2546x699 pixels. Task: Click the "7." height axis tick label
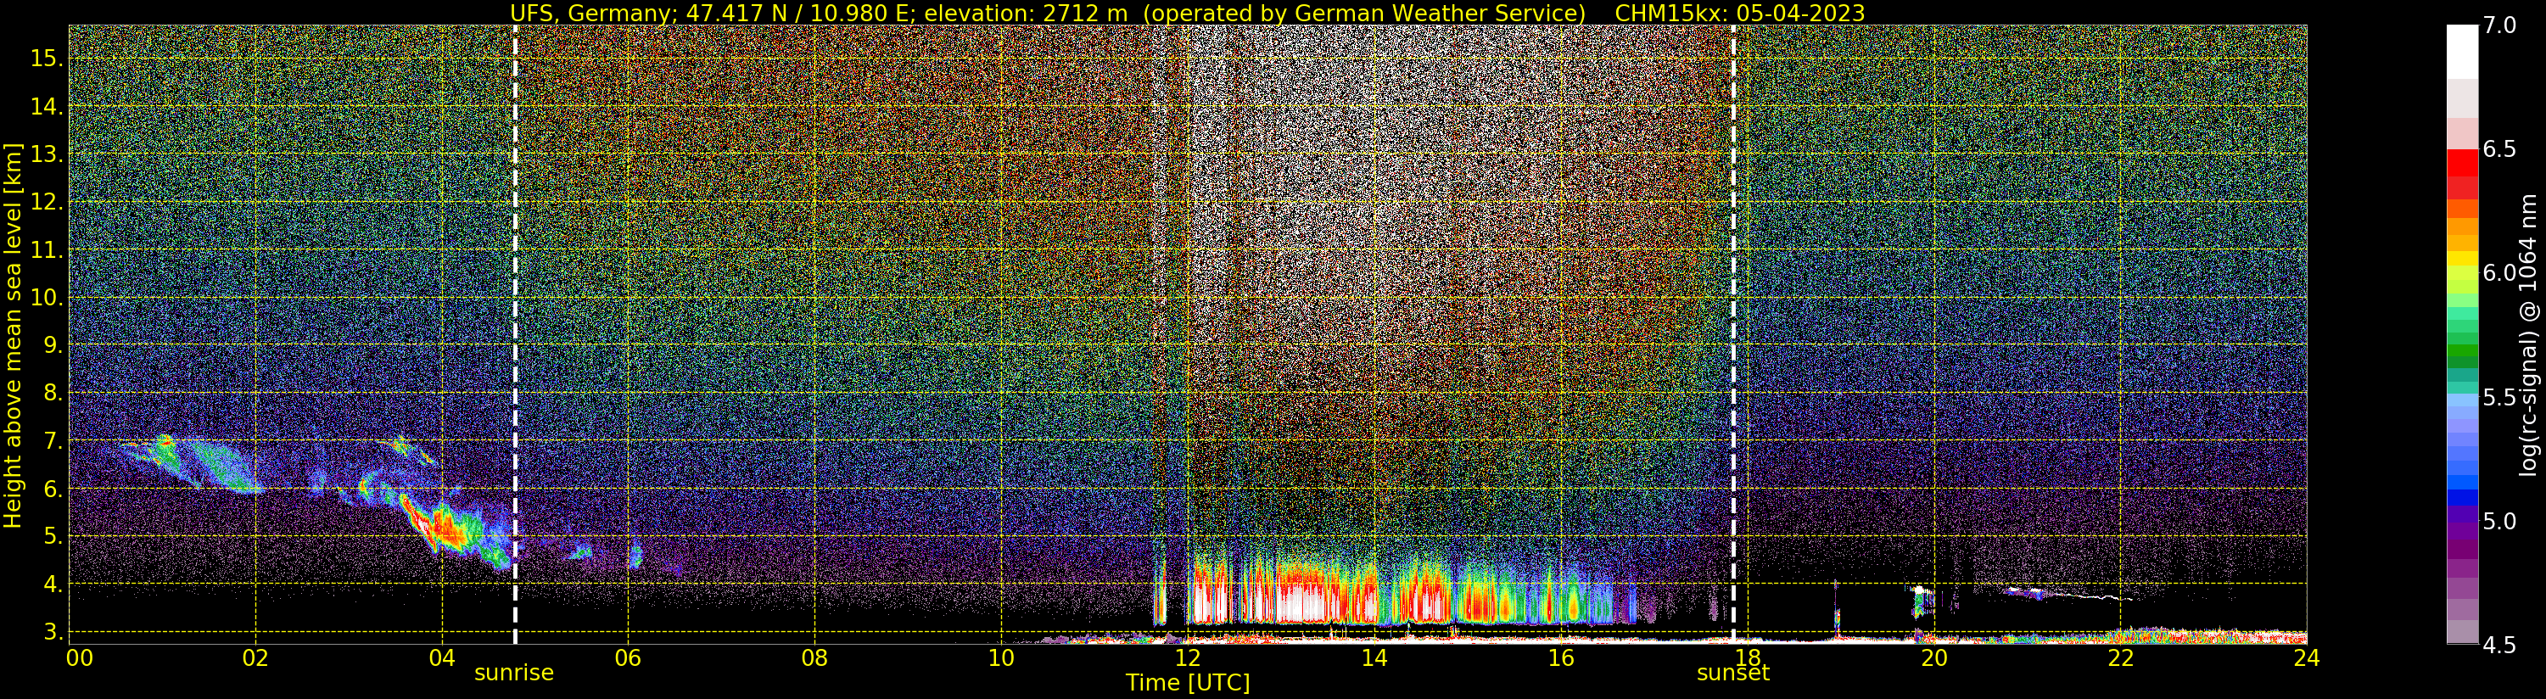[54, 441]
